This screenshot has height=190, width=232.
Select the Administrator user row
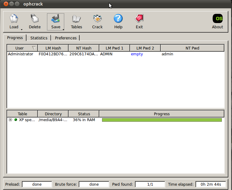116,54
